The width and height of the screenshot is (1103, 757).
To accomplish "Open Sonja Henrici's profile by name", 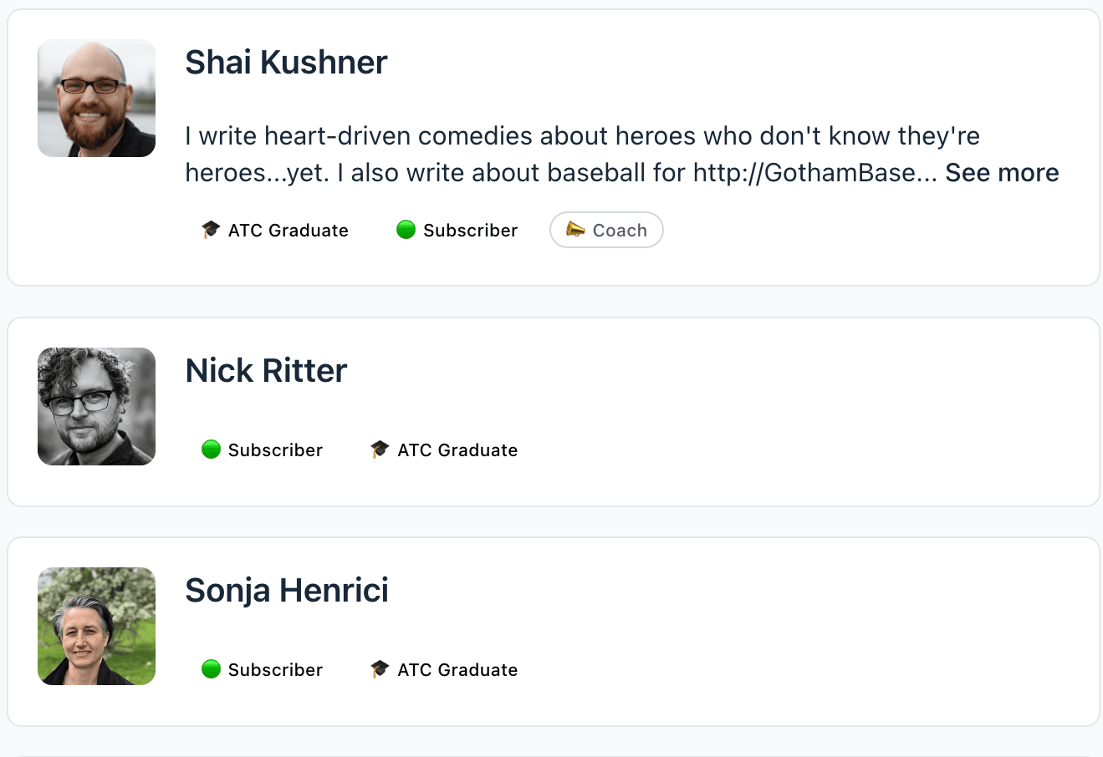I will (287, 591).
